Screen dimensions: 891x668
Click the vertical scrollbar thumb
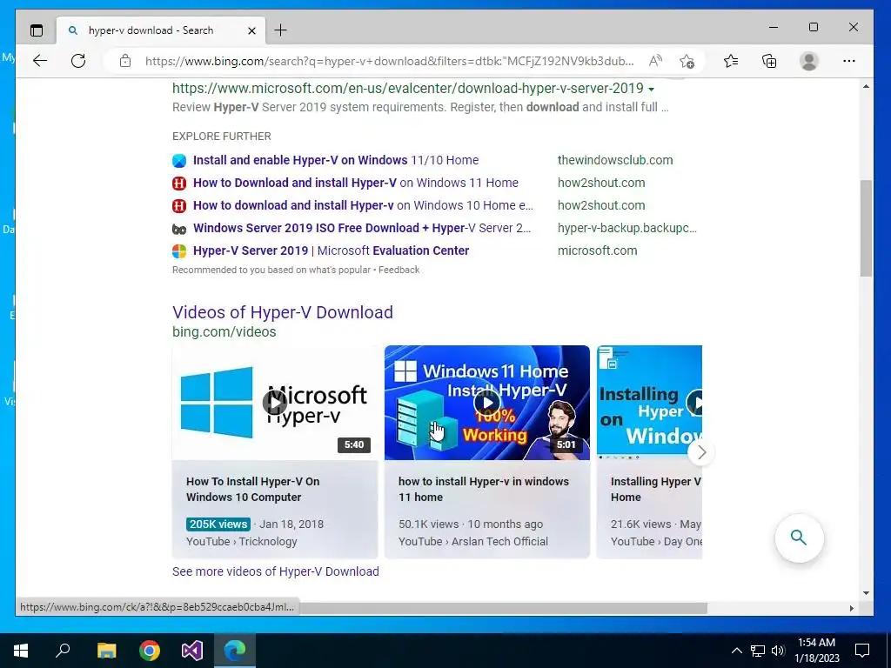866,229
